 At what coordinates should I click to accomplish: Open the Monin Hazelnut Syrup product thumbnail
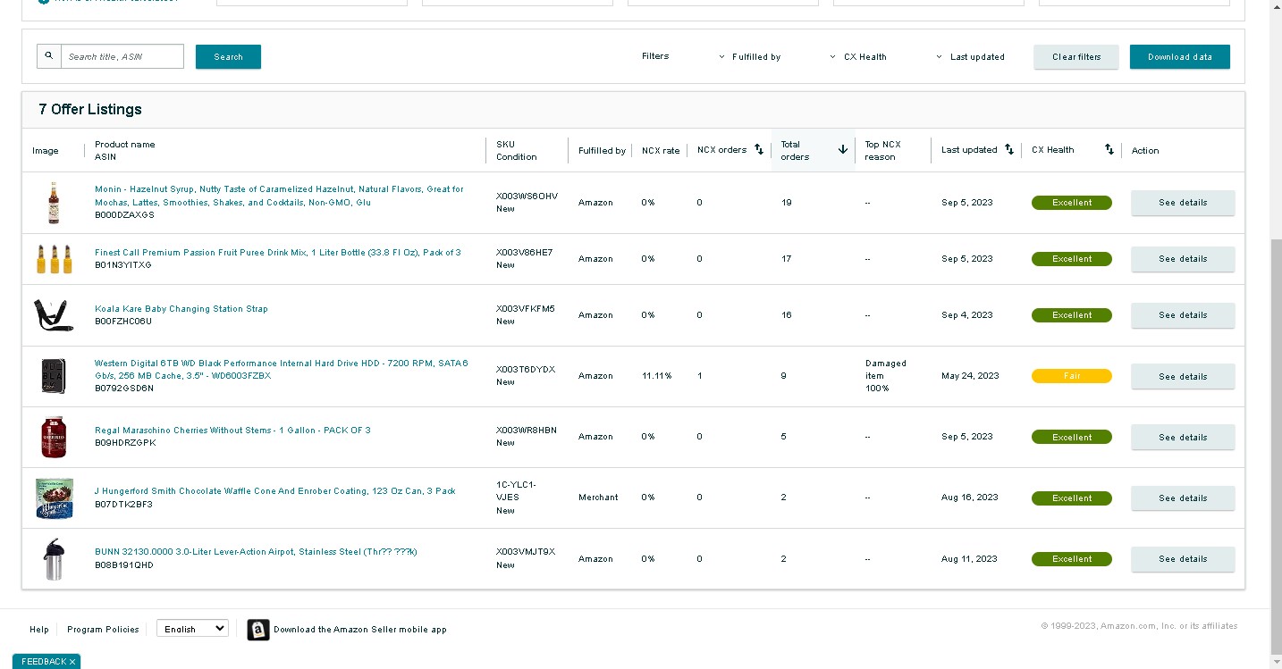click(54, 203)
